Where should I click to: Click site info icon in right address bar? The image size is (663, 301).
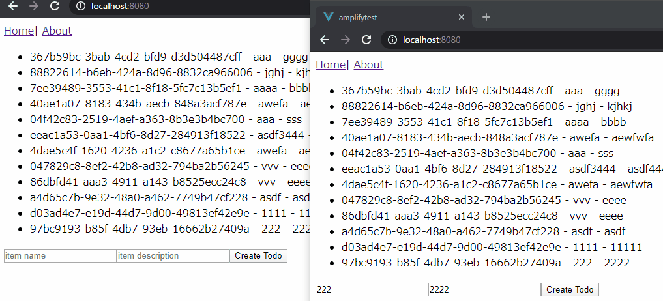[x=392, y=40]
